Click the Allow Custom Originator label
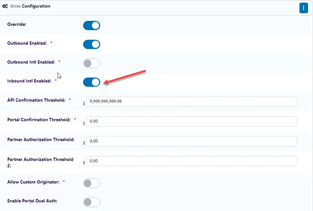 (33, 182)
